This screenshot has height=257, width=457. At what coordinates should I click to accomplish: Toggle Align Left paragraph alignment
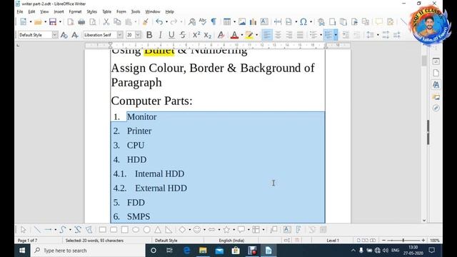point(266,35)
